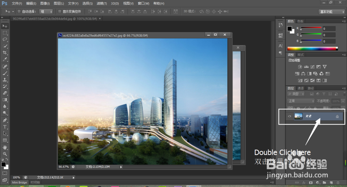
Task: Open the File menu
Action: pyautogui.click(x=17, y=3)
